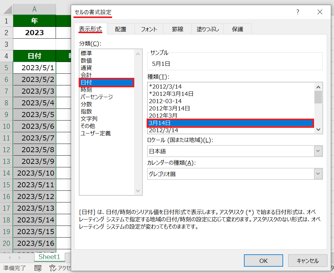Expand the カレンダーの種類 グレゴリオ暦 dropdown
Screen dimensions: 334x273
318,174
